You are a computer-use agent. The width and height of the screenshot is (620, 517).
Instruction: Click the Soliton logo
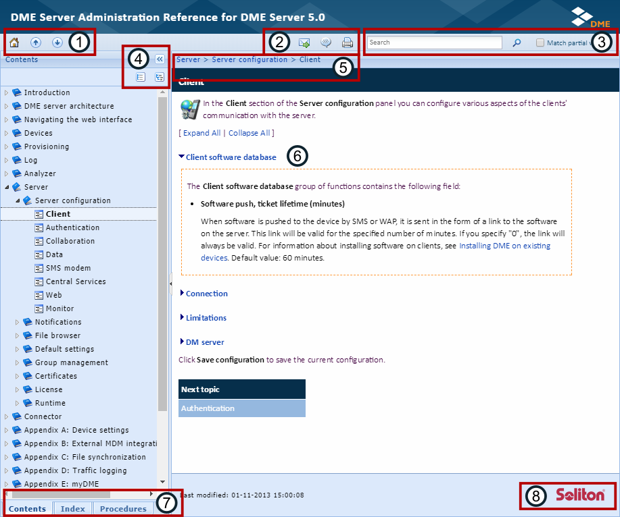pyautogui.click(x=580, y=495)
